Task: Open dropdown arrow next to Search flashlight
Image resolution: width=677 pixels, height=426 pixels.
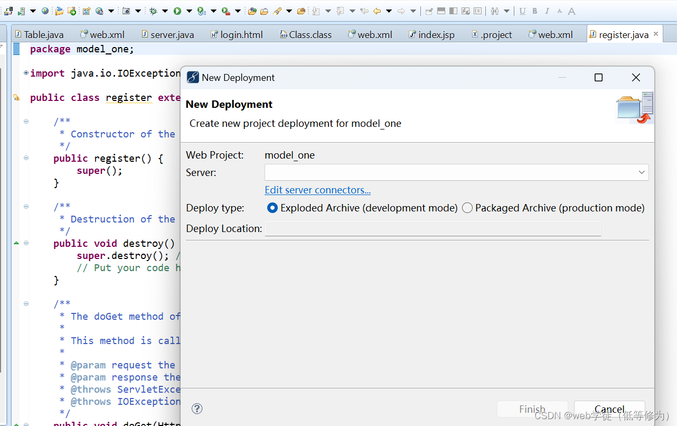Action: click(289, 11)
